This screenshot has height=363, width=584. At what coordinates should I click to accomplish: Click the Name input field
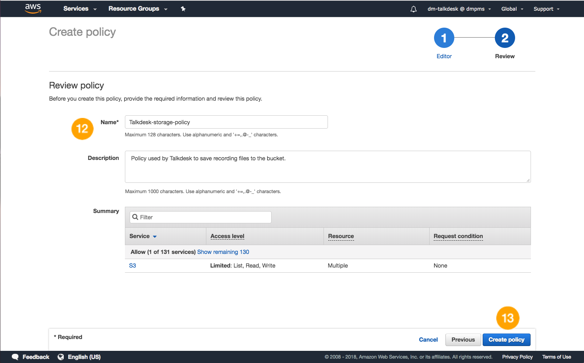pos(226,122)
